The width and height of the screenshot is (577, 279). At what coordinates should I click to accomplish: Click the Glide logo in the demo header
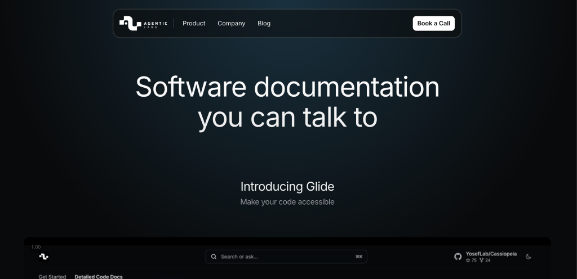click(43, 256)
